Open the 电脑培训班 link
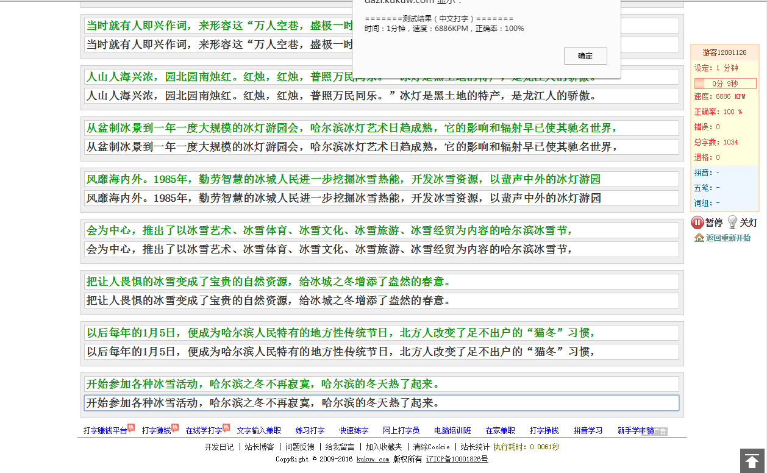The width and height of the screenshot is (767, 473). point(452,431)
